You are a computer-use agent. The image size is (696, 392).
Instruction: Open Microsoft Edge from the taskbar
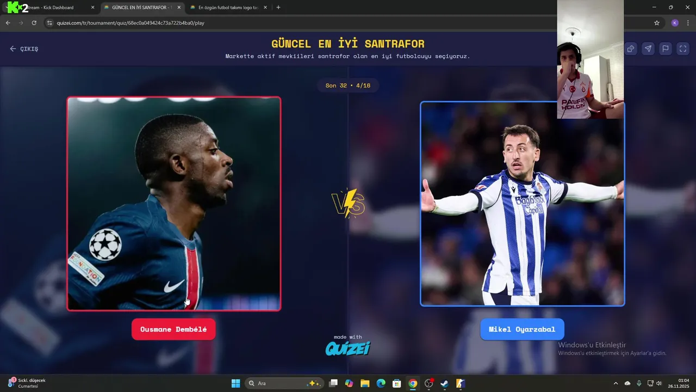click(x=381, y=383)
